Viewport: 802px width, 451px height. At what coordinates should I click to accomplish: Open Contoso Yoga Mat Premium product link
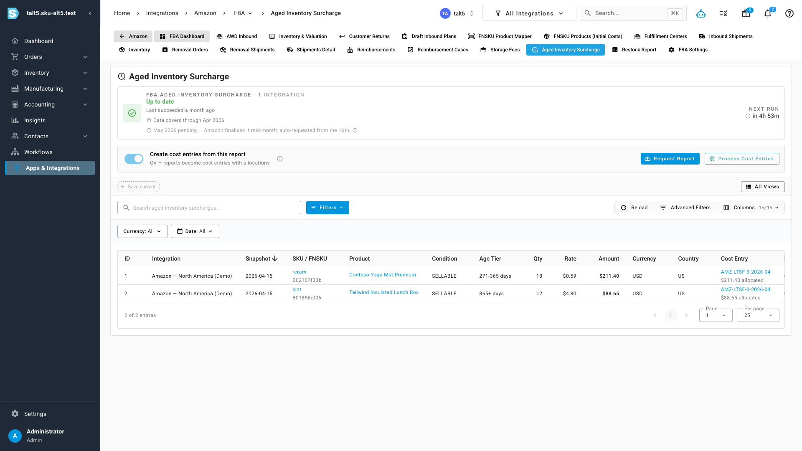[x=383, y=275]
